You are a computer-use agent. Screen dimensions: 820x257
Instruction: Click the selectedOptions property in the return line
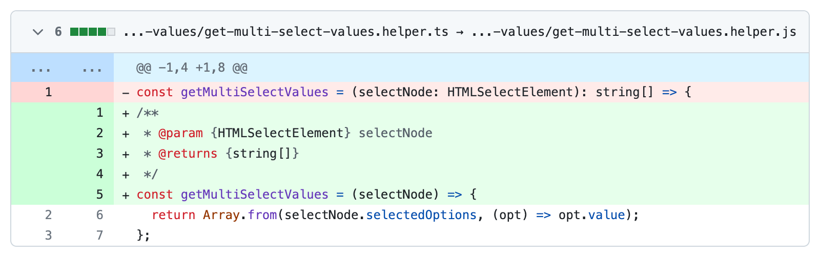coord(421,215)
